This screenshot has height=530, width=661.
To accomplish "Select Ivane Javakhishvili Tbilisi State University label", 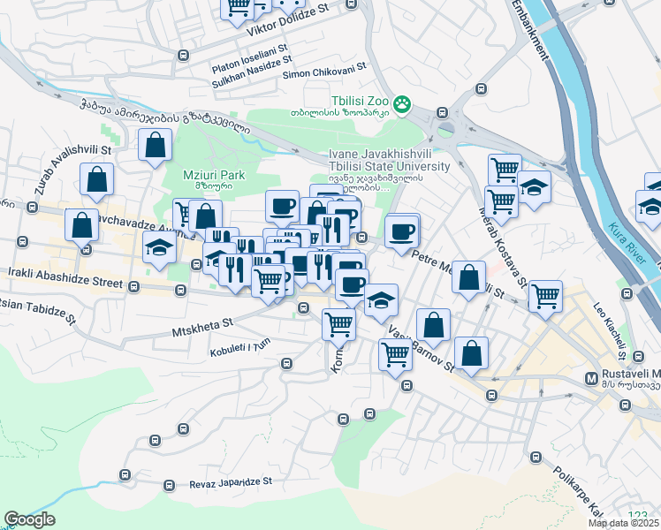I will (389, 160).
